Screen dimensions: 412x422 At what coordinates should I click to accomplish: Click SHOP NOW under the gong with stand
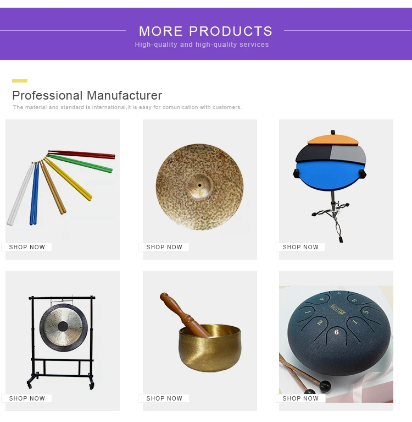click(x=27, y=398)
